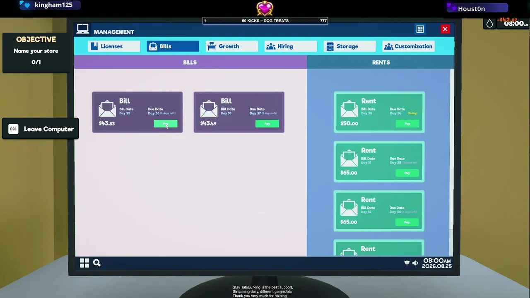
Task: Click the ESC key icon beside Leave Computer
Action: pyautogui.click(x=13, y=129)
